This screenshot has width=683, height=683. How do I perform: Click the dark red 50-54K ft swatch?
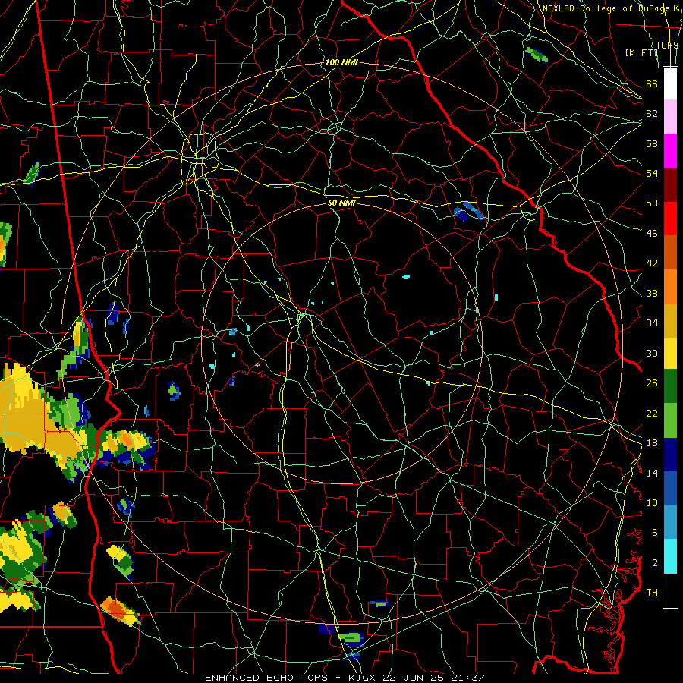670,185
